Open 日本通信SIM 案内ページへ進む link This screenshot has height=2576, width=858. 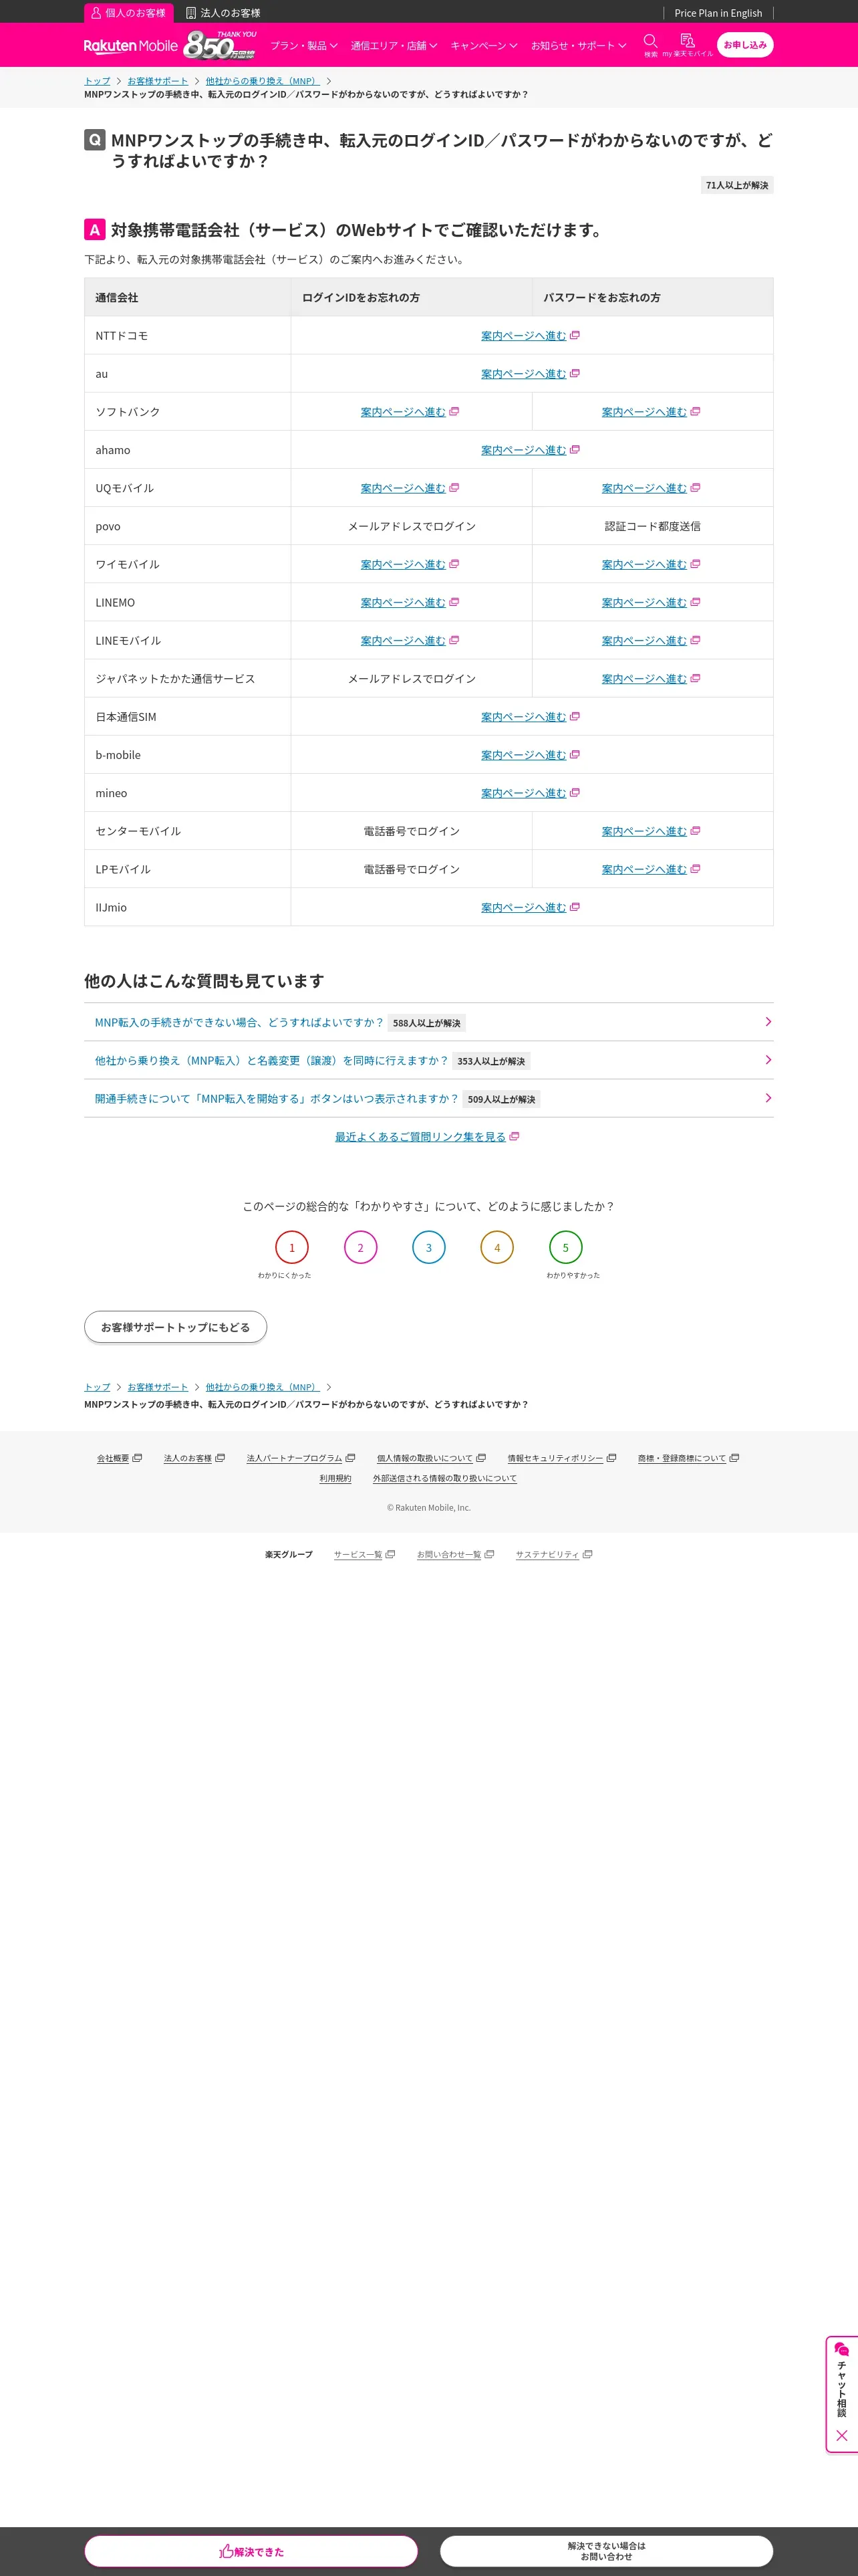(x=531, y=717)
